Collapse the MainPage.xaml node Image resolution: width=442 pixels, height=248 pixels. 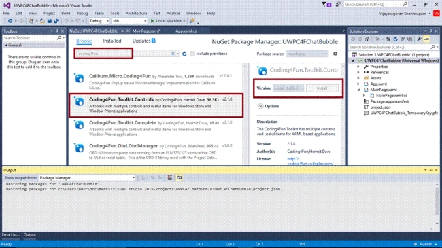[x=358, y=90]
